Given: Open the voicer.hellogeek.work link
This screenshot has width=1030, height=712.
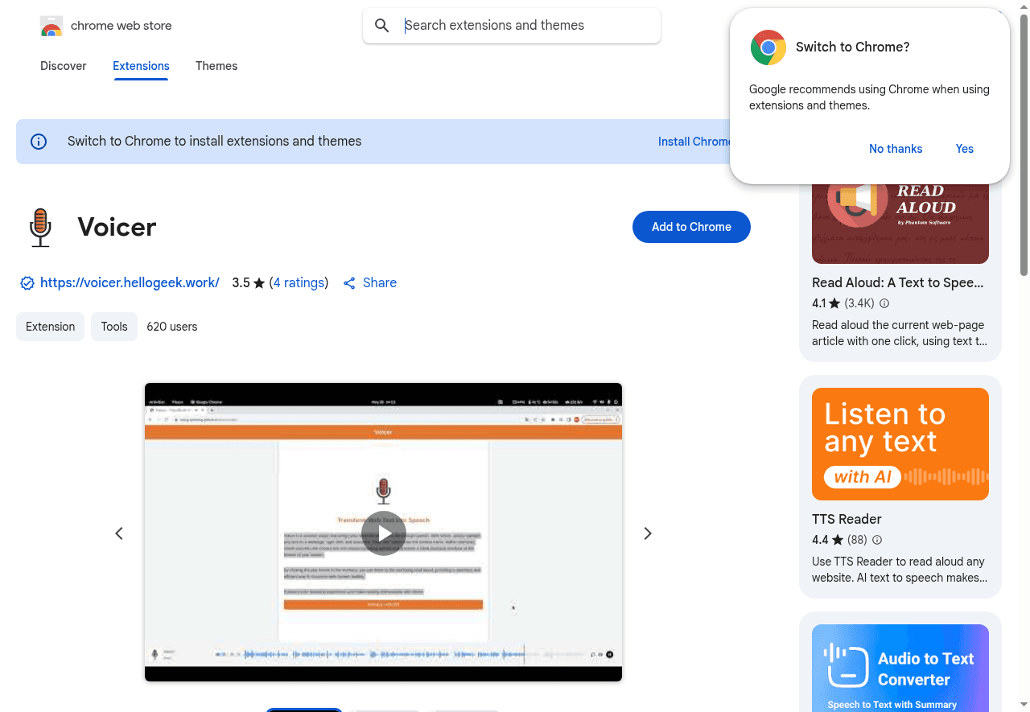Looking at the screenshot, I should click(x=130, y=283).
